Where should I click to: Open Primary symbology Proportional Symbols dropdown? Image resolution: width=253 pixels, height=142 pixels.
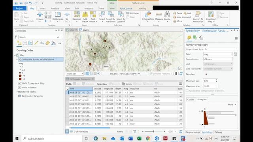point(212,49)
